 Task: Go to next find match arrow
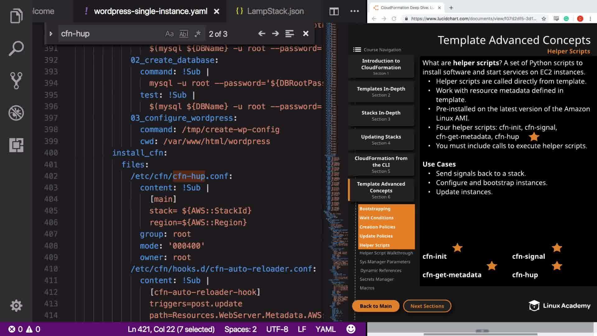pos(275,34)
